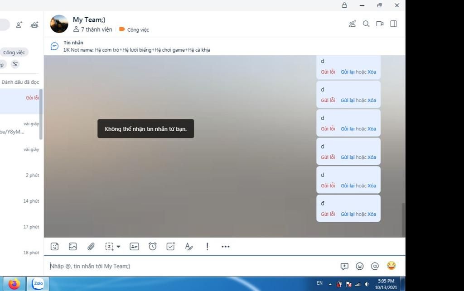
Task: Open quick message icon beside input box
Action: pyautogui.click(x=344, y=266)
